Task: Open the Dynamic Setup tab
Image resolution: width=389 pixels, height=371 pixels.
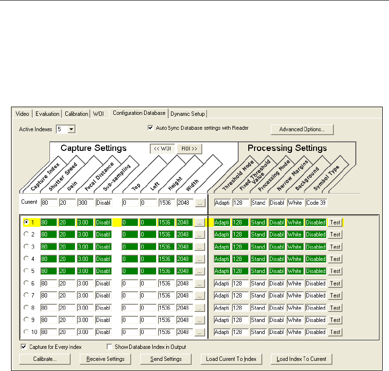Action: pos(188,114)
